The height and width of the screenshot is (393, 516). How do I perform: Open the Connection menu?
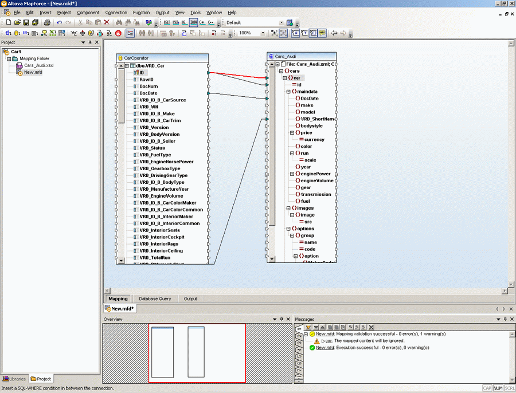pos(116,13)
